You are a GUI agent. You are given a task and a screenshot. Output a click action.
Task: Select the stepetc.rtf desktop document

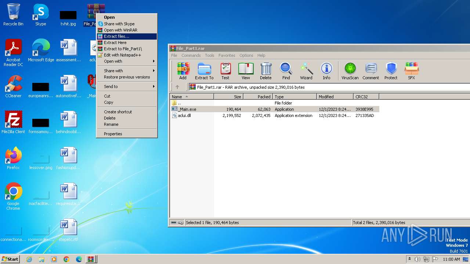(x=68, y=230)
